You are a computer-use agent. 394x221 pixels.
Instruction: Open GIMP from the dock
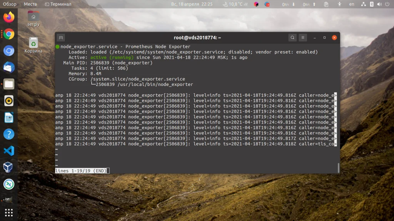[x=8, y=200]
